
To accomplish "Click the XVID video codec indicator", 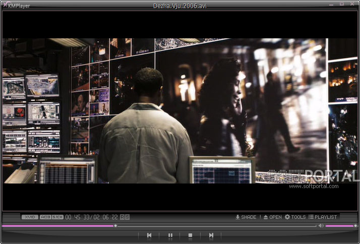I will (x=29, y=217).
